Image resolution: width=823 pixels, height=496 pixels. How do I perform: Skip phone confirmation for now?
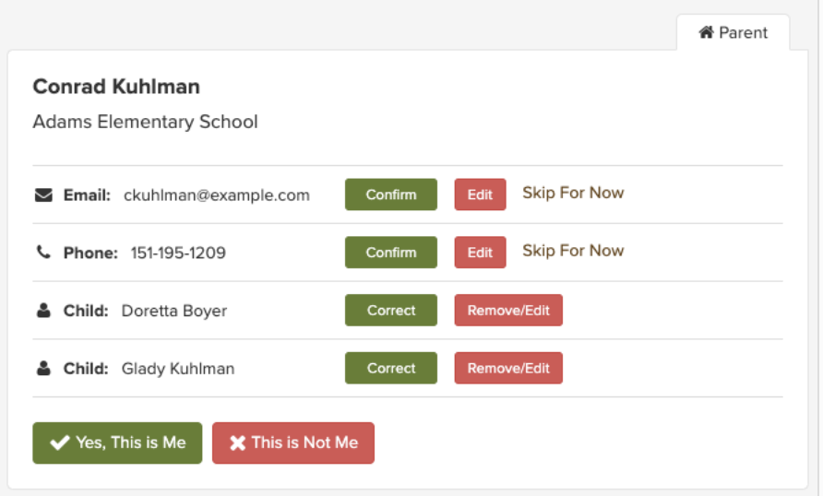click(573, 251)
